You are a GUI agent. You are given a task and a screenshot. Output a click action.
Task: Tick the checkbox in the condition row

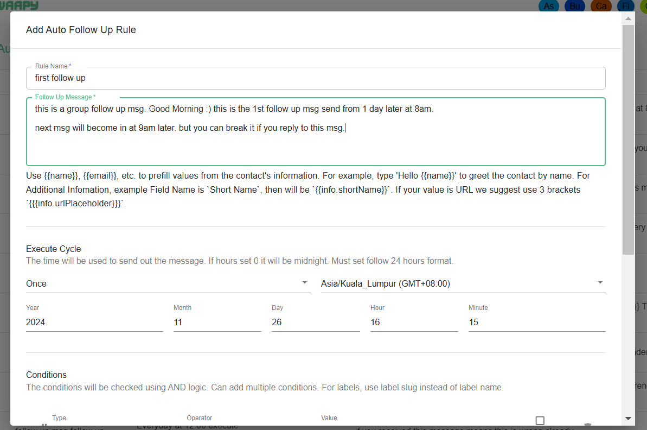click(540, 420)
